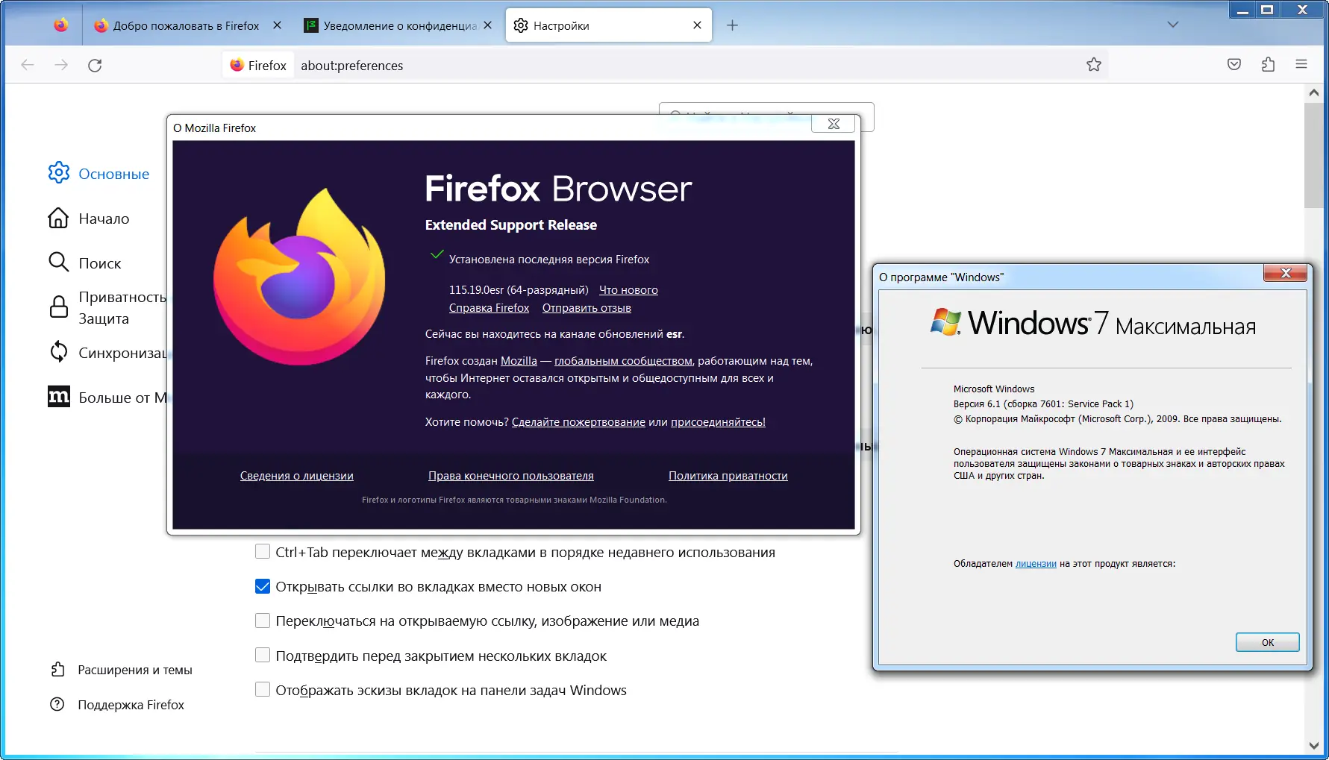Open the глобальным сообществом link
Viewport: 1329px width, 760px height.
tap(623, 360)
